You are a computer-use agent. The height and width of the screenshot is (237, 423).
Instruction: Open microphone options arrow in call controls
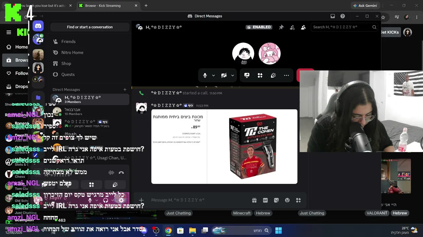pos(213,75)
